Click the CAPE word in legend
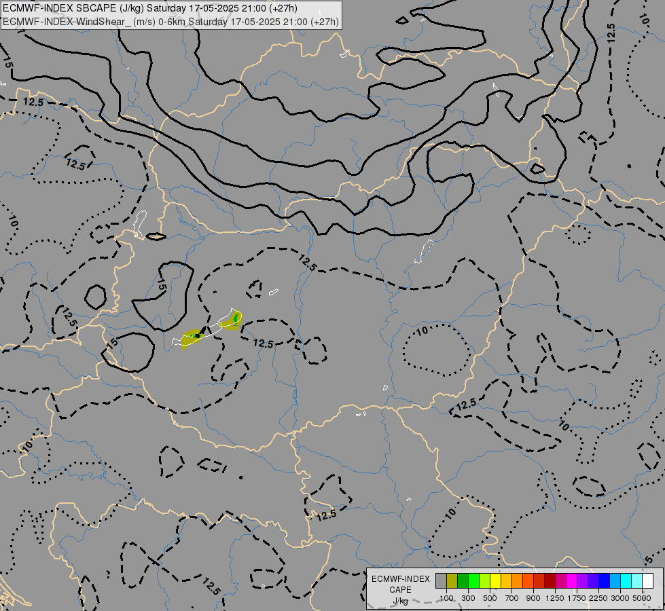 400,590
